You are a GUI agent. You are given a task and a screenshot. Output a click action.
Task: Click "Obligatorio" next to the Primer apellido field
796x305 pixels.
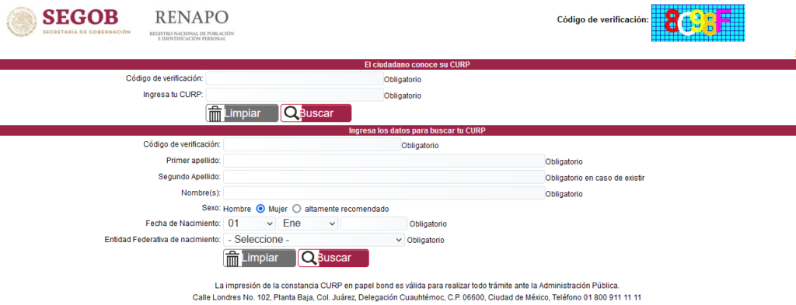(564, 162)
